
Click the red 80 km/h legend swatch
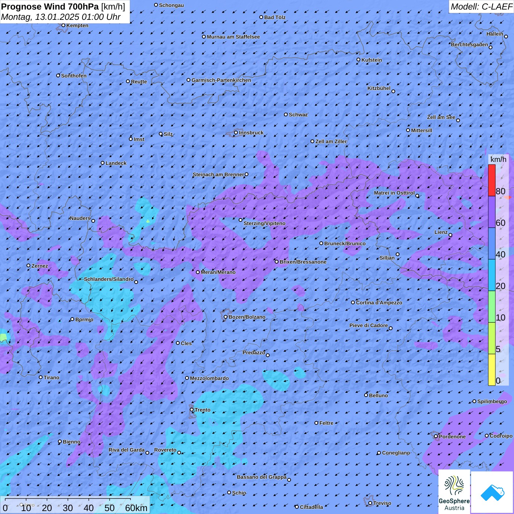pyautogui.click(x=492, y=180)
